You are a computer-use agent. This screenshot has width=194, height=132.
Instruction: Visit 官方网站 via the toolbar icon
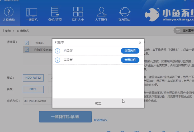[x=124, y=12]
